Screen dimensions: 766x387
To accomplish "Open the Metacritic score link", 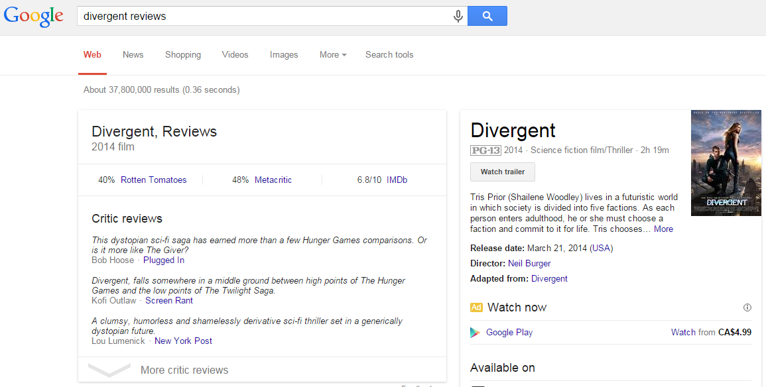I will (x=273, y=180).
